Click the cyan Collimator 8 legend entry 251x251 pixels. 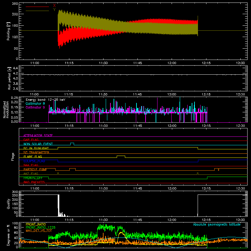coord(35,104)
